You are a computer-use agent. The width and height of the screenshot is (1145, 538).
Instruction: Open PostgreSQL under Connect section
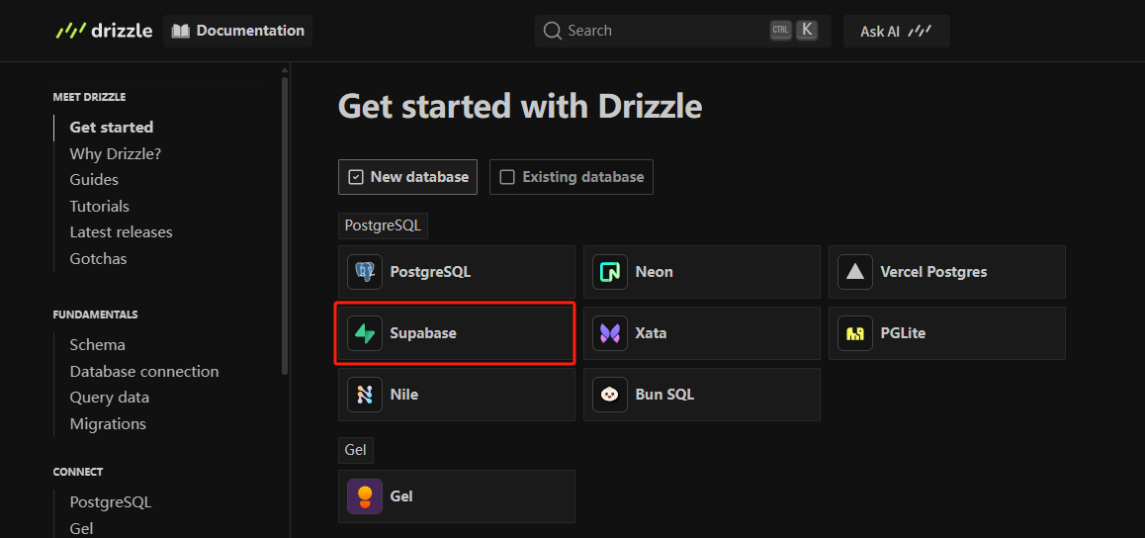click(111, 502)
